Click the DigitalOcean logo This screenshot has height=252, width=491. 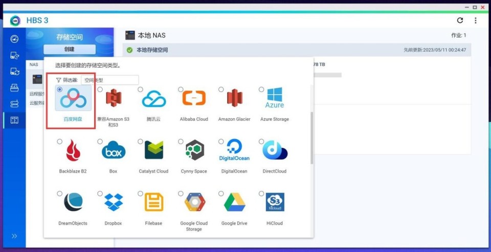[235, 150]
